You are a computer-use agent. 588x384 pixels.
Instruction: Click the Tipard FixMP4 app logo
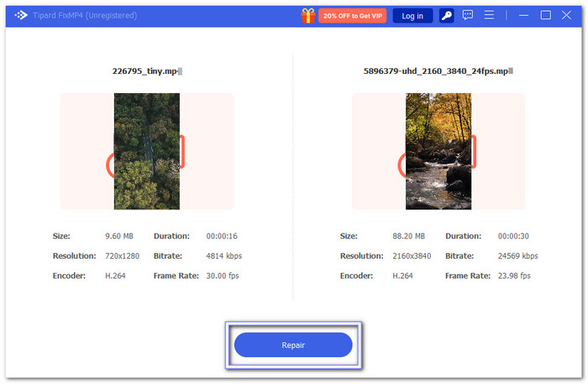(22, 15)
